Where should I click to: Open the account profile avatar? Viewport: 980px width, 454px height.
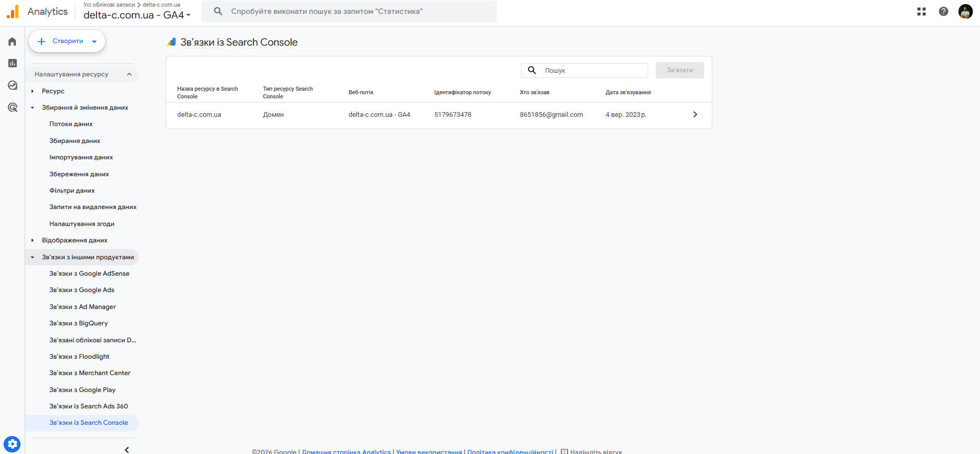[966, 11]
